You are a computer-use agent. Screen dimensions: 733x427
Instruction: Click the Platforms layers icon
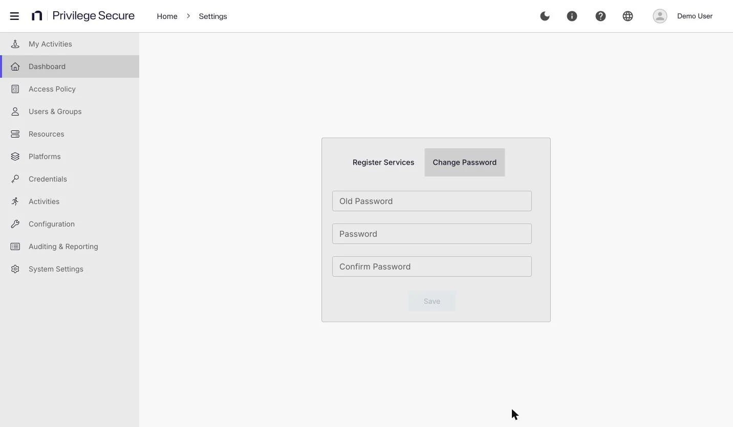tap(15, 156)
